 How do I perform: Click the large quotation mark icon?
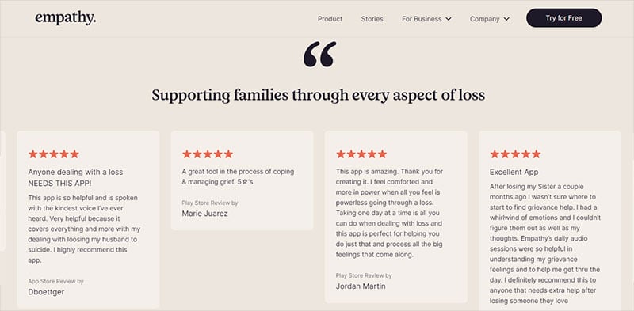coord(320,54)
